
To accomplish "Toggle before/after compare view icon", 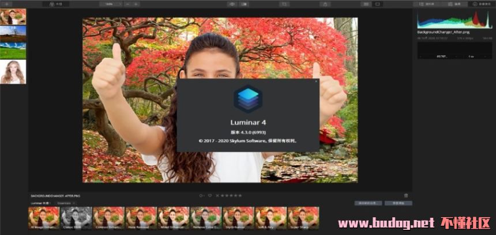I will [x=245, y=4].
